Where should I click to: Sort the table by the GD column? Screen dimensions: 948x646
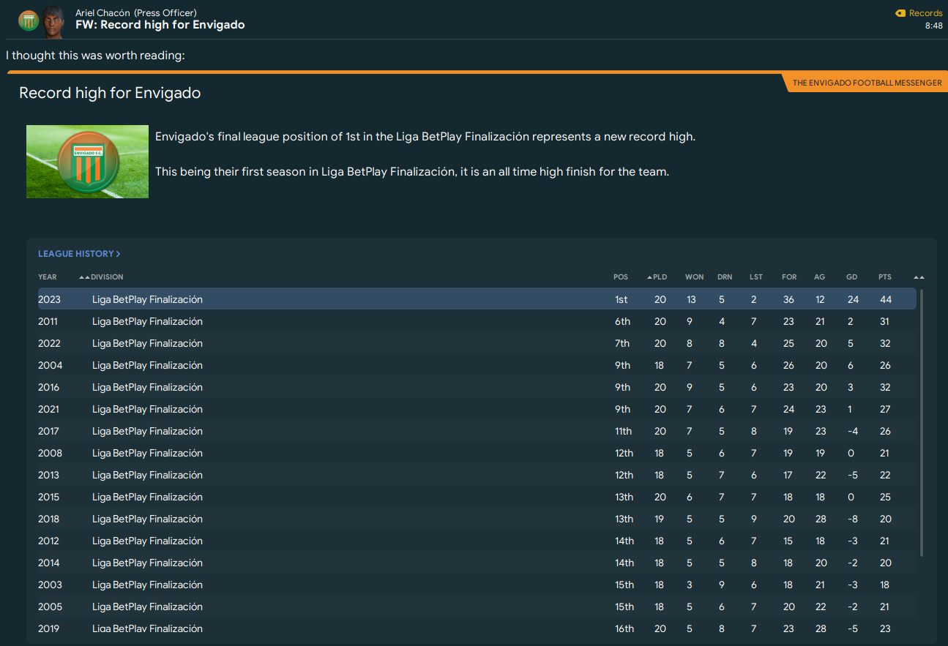pos(851,277)
